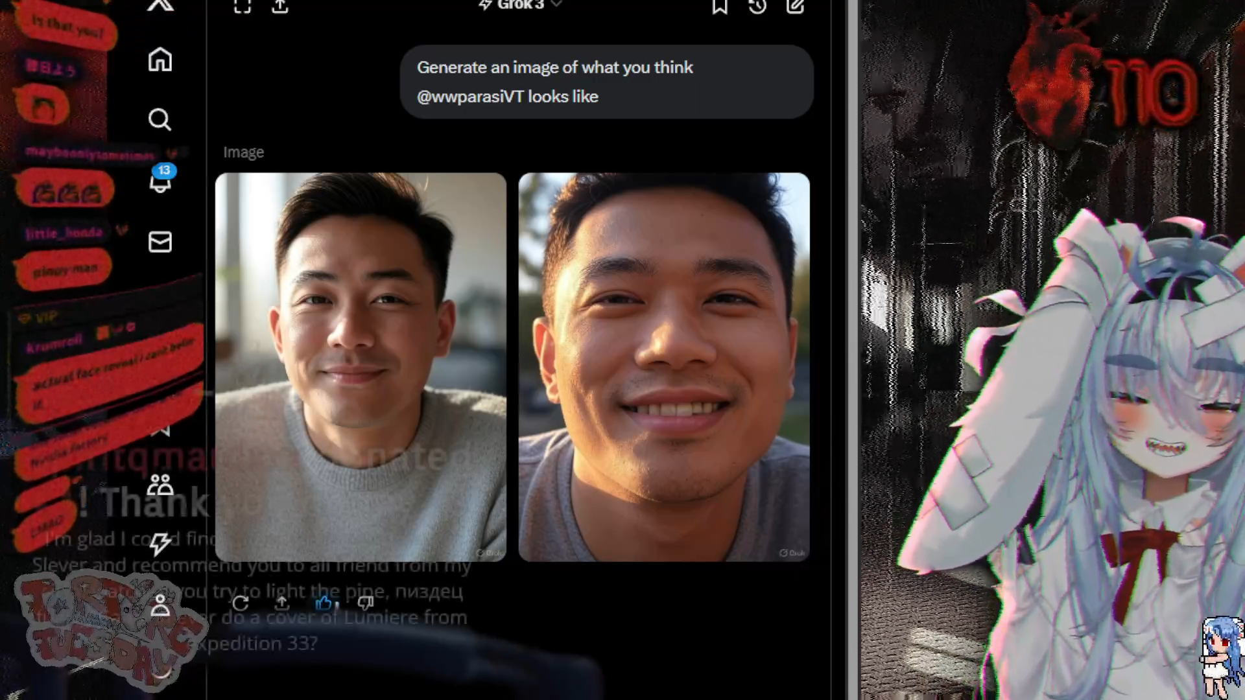Screen dimensions: 1245x700
Task: Share the generated images below the response
Action: [x=282, y=603]
